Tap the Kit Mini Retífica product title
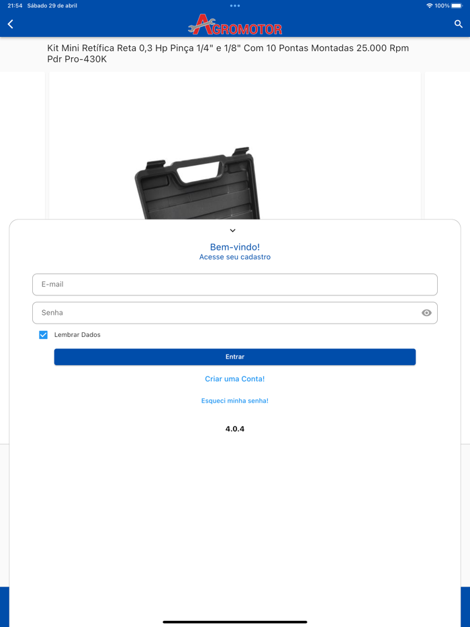 [228, 54]
